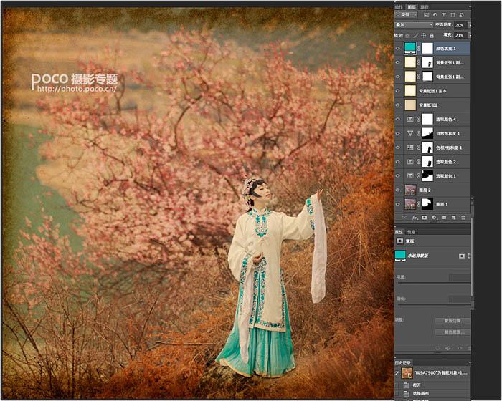Image resolution: width=502 pixels, height=401 pixels.
Task: Lock transparent pixels icon in layers panel
Action: (x=407, y=36)
